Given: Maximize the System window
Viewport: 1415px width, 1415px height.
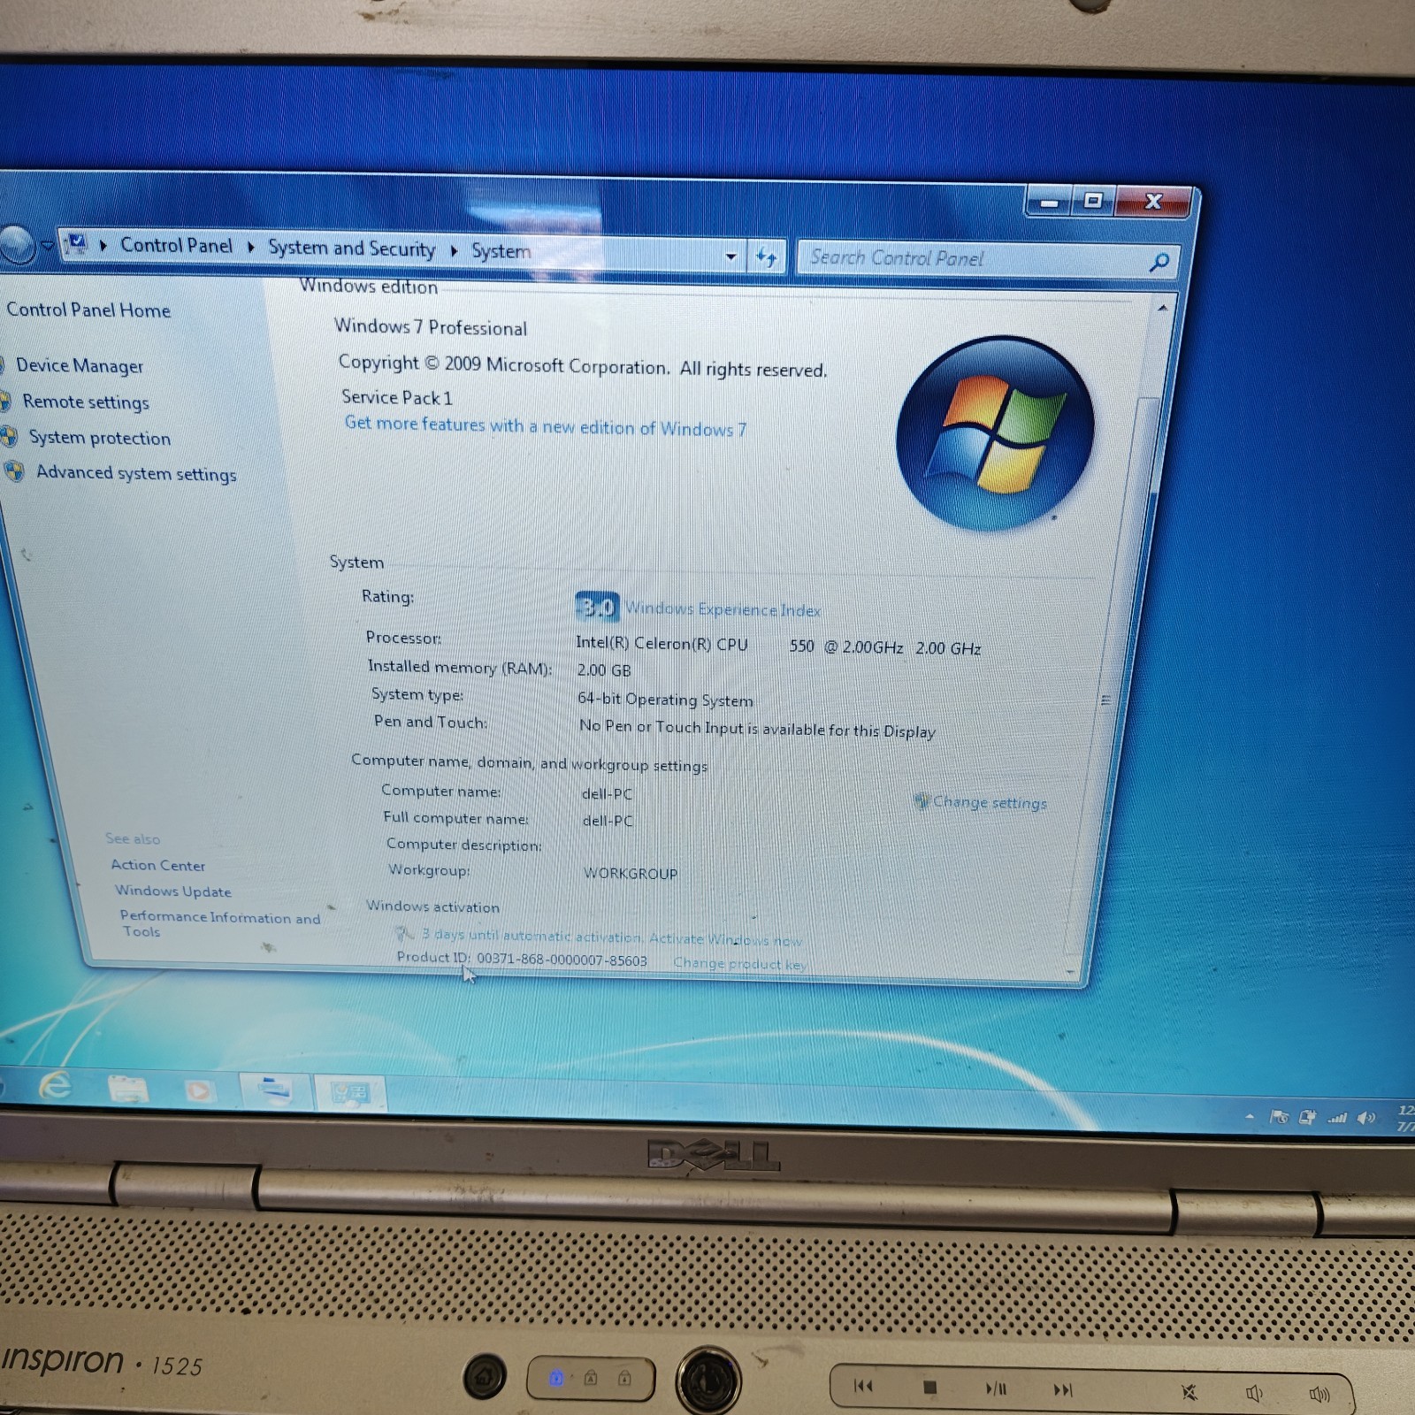Looking at the screenshot, I should [x=1093, y=201].
